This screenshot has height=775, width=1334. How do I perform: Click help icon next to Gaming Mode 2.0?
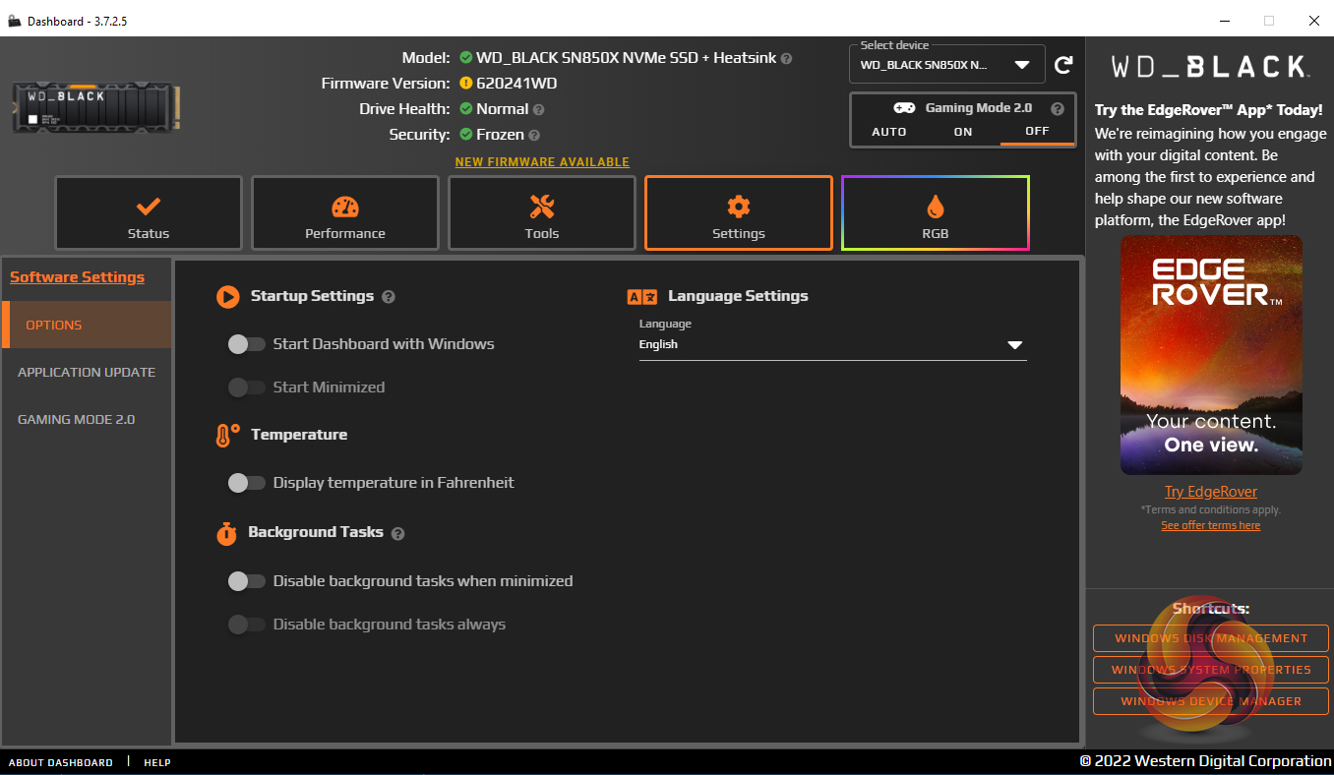pos(1058,109)
